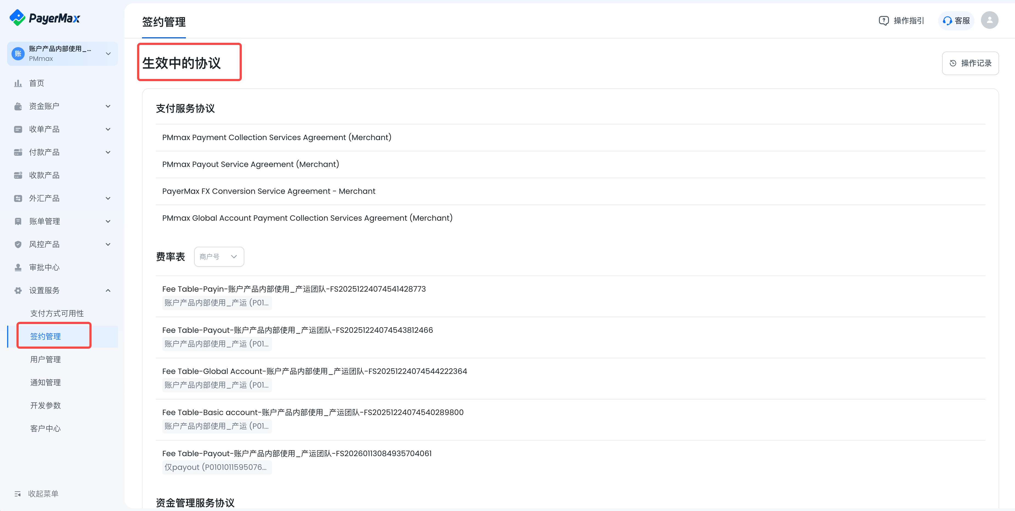Select the 签约管理 page tab
Image resolution: width=1015 pixels, height=511 pixels.
pyautogui.click(x=164, y=22)
